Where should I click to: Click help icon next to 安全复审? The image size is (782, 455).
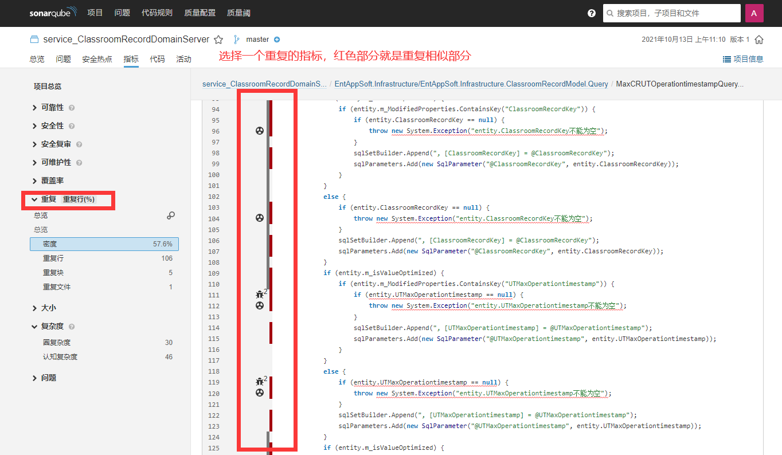point(79,144)
